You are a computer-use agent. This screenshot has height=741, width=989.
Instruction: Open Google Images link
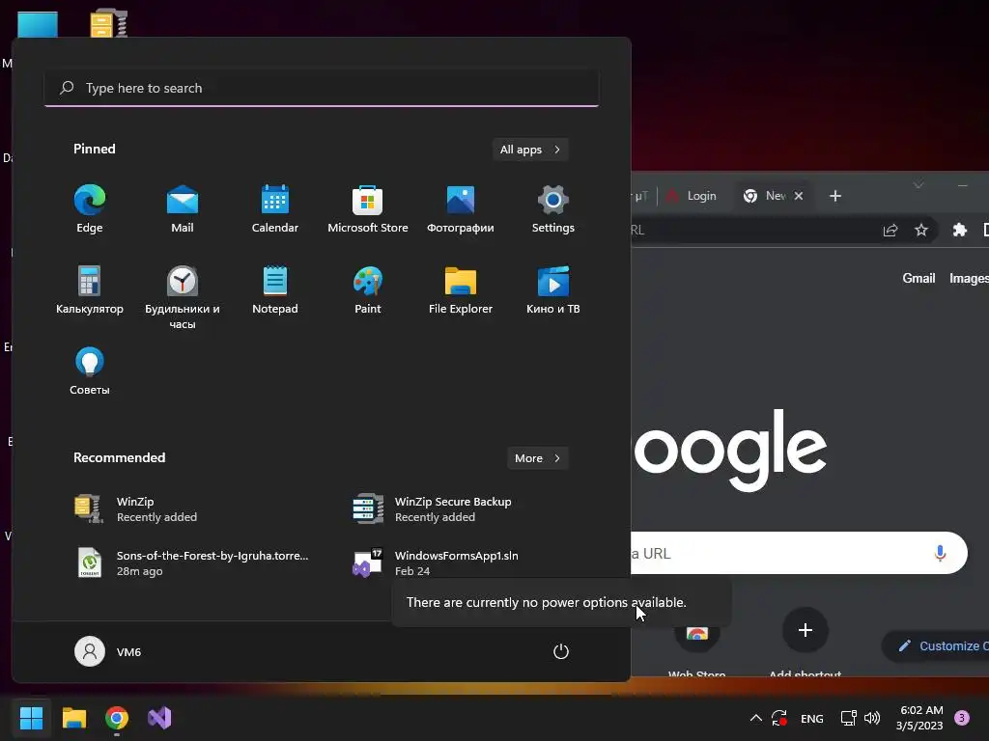969,278
